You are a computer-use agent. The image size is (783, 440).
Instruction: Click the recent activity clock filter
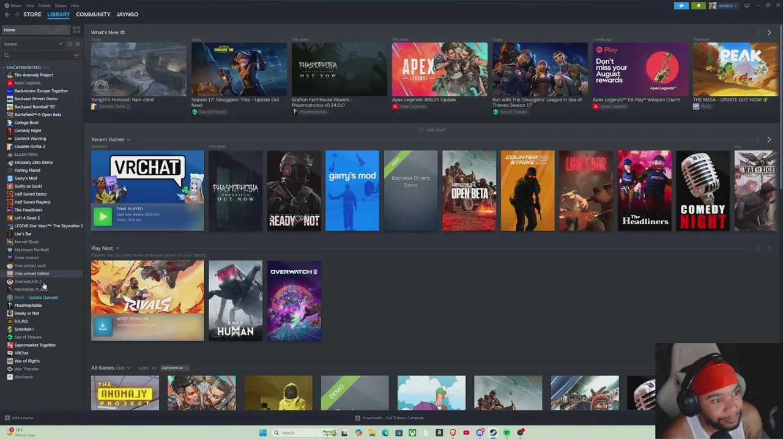pos(70,44)
